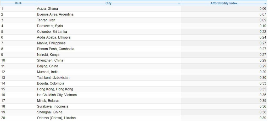Select the Shanghai, China cell
This screenshot has width=268, height=121.
109,112
